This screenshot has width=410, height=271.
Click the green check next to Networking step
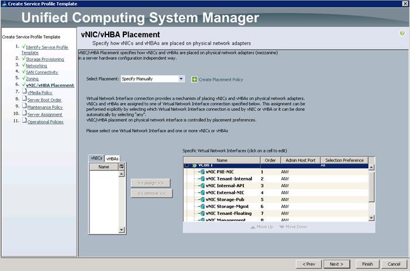[23, 65]
